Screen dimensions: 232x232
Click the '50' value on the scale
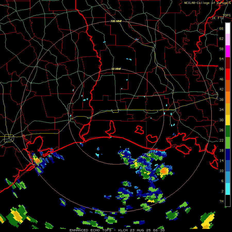click(221, 69)
